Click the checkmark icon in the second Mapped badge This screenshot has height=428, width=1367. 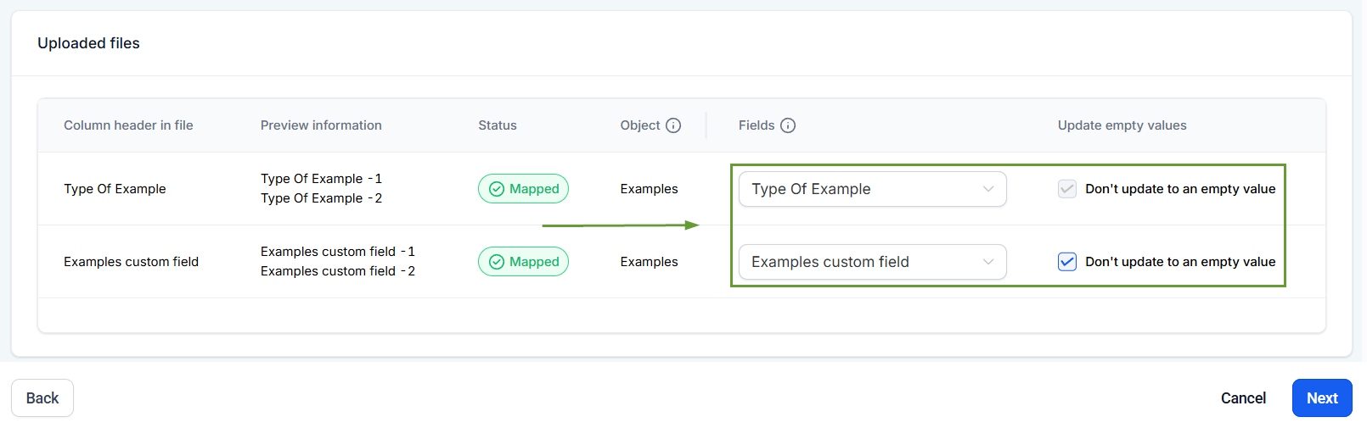click(x=497, y=262)
